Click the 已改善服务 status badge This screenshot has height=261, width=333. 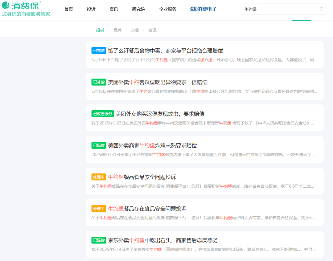point(103,114)
